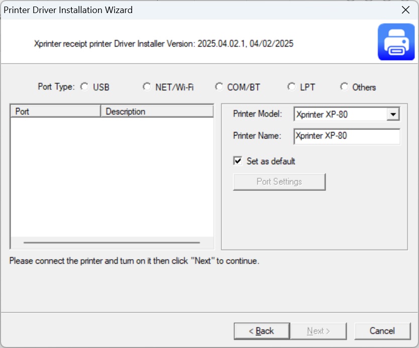Viewport: 419px width, 348px height.
Task: Click the Description column header
Action: click(x=157, y=111)
